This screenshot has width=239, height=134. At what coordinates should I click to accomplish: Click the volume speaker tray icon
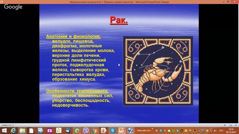pyautogui.click(x=215, y=131)
